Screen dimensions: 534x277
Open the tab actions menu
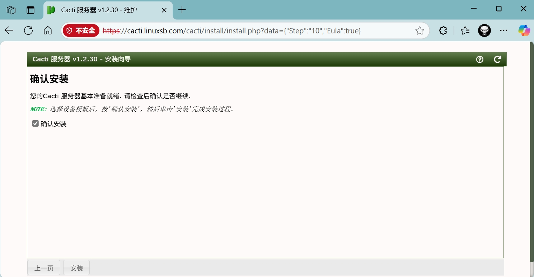(31, 10)
